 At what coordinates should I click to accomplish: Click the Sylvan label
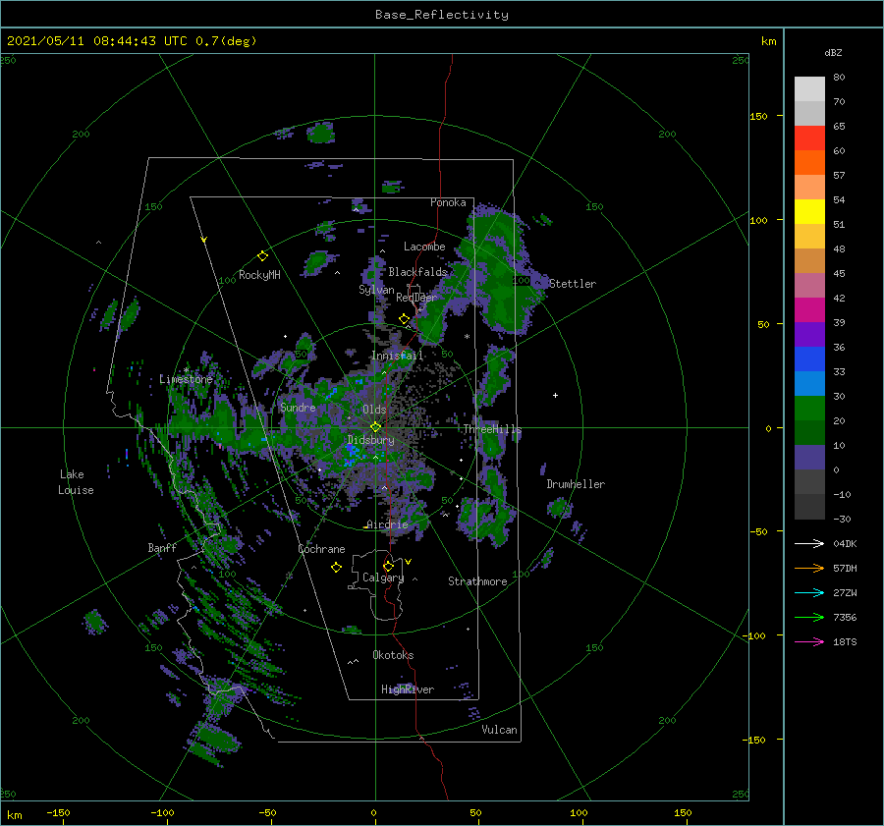tap(376, 290)
